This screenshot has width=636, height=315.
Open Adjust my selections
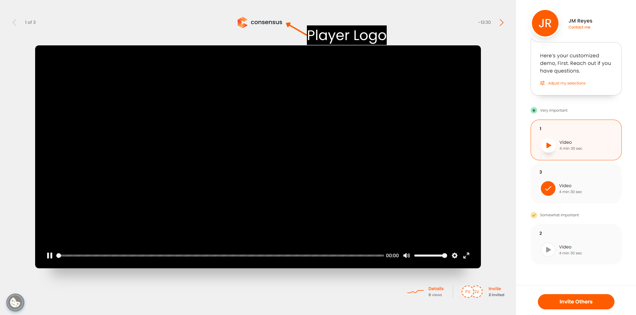pyautogui.click(x=566, y=83)
